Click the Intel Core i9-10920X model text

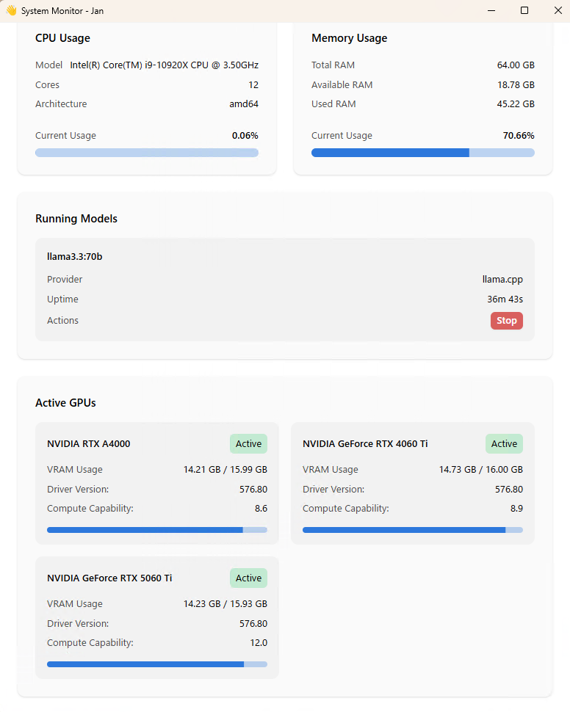[164, 65]
